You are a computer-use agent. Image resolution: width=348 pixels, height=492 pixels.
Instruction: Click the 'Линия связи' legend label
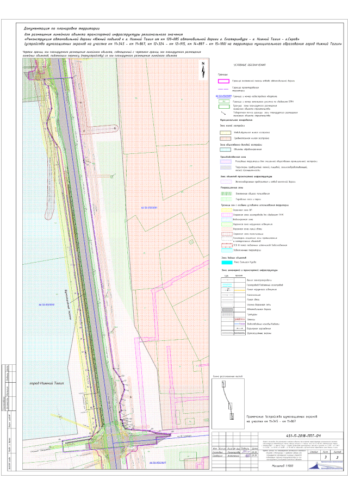tap(253, 300)
